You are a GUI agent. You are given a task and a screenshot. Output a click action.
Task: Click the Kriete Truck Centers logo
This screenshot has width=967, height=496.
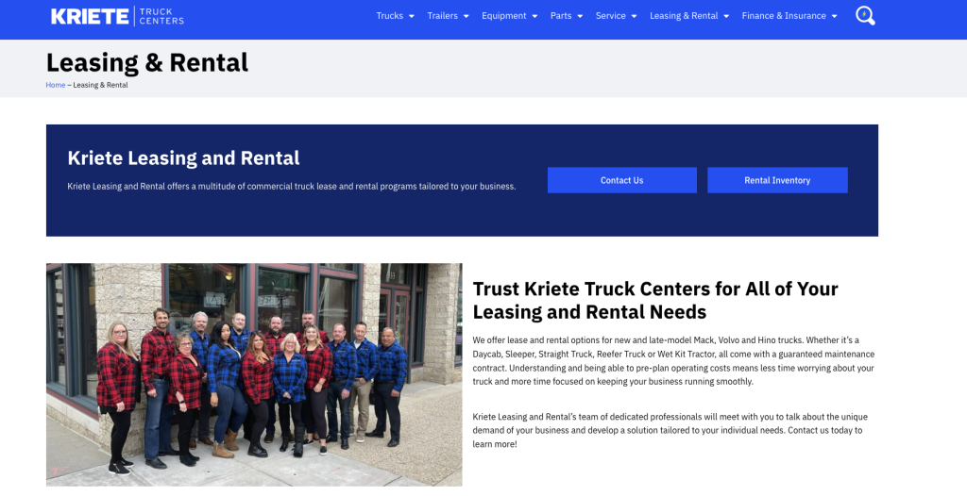[117, 16]
